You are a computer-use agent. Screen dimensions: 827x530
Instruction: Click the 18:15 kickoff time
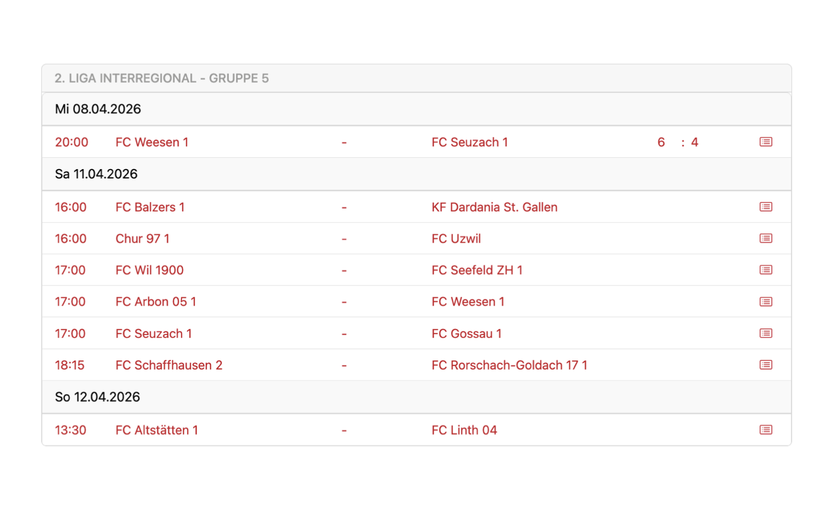point(70,366)
